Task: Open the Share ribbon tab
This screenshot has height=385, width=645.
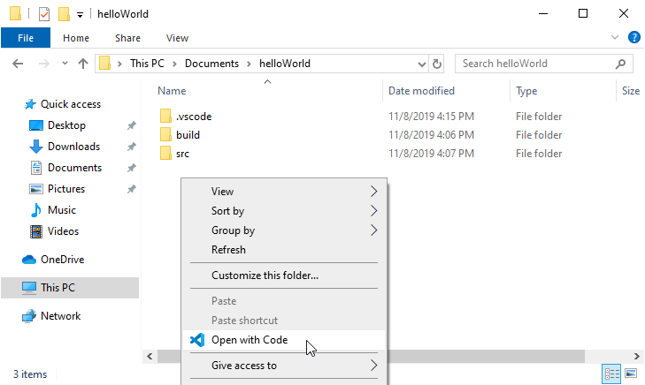Action: 127,38
